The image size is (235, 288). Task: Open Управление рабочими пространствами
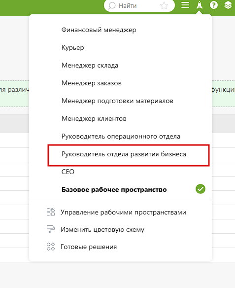point(123,213)
